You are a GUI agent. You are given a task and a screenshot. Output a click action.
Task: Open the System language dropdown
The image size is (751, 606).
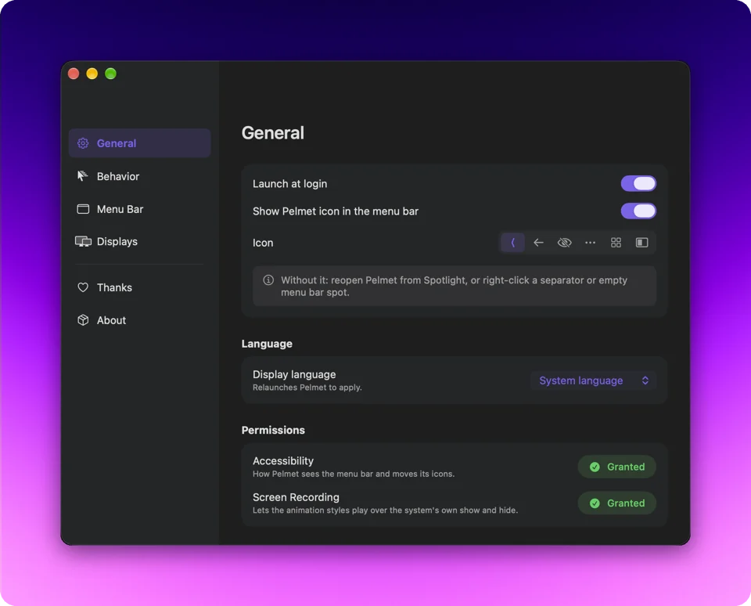pyautogui.click(x=593, y=381)
